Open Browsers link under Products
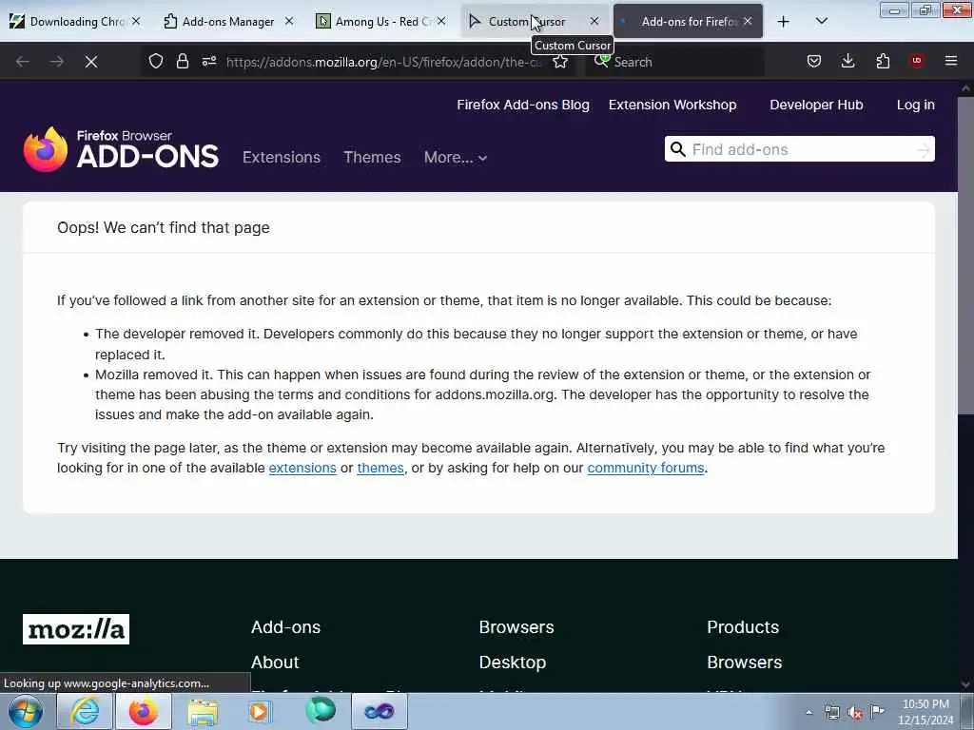The image size is (974, 730). (744, 663)
